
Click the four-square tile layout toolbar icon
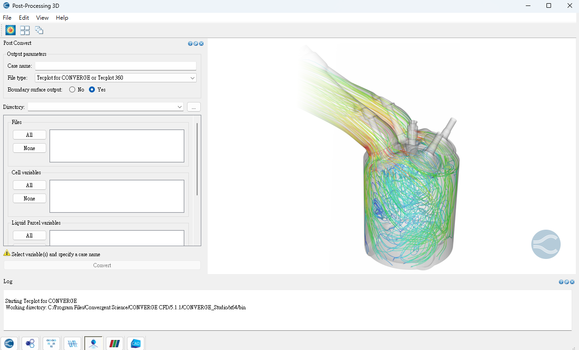(x=25, y=30)
